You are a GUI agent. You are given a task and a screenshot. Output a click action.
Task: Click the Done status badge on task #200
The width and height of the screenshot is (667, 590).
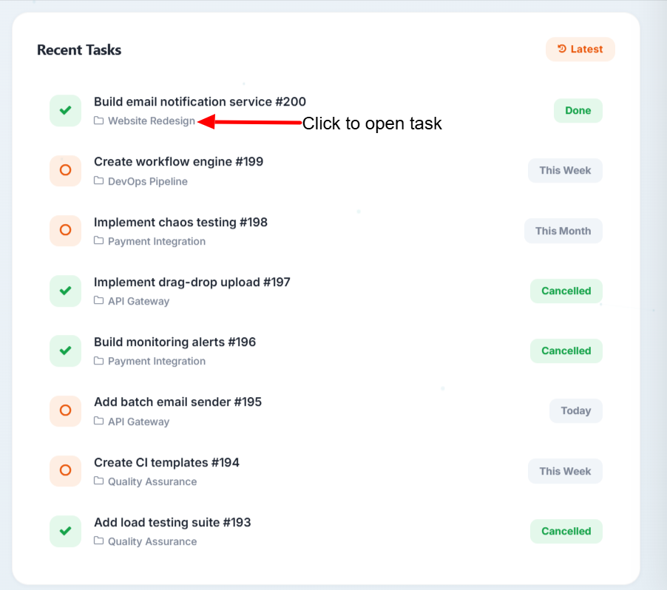578,110
